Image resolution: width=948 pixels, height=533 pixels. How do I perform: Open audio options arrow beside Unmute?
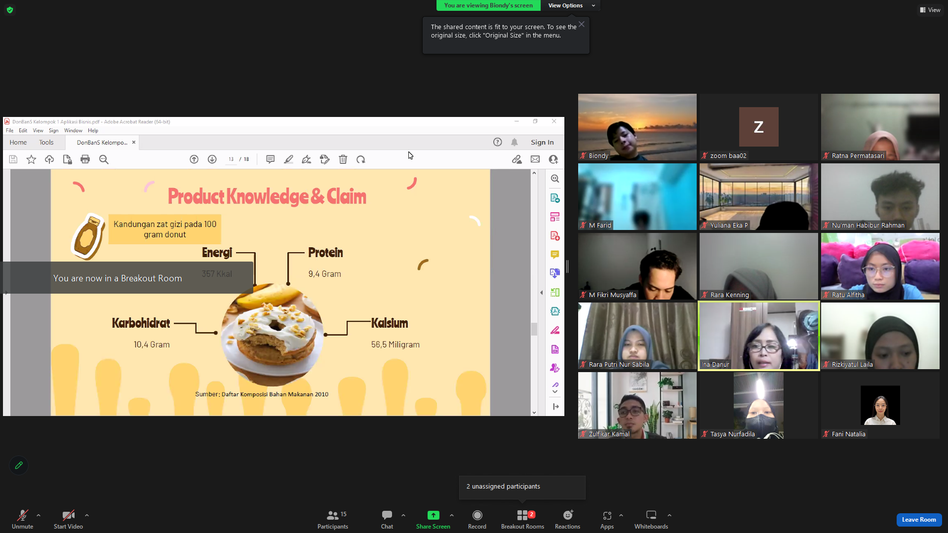[39, 515]
